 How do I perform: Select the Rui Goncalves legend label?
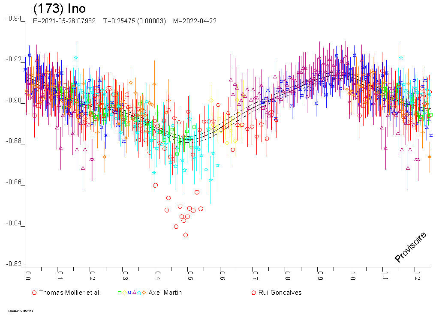[x=280, y=293]
